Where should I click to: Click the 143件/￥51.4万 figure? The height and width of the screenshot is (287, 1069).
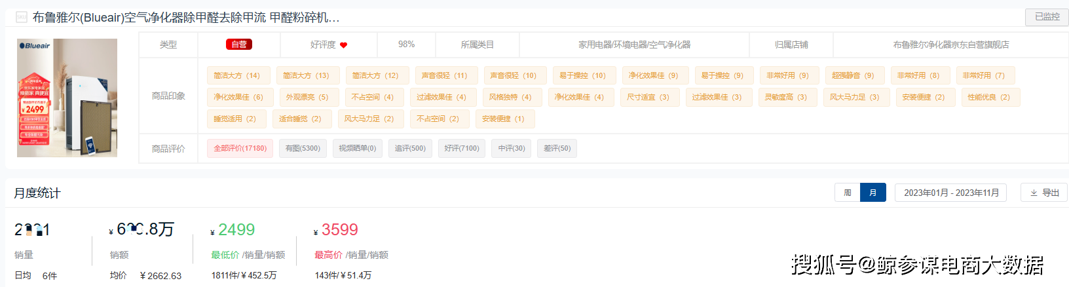[x=343, y=275]
